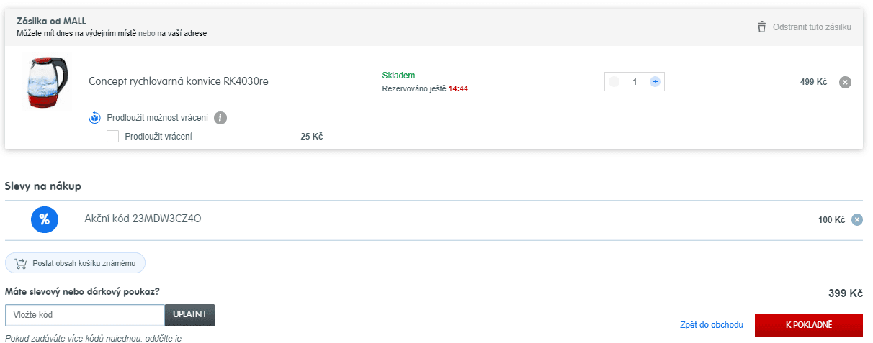Open the kettle product thumbnail
This screenshot has height=343, width=873.
click(45, 83)
